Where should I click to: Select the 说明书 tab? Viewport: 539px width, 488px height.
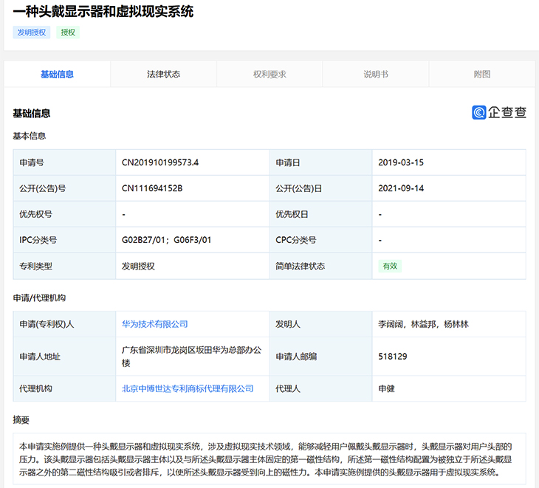point(376,75)
